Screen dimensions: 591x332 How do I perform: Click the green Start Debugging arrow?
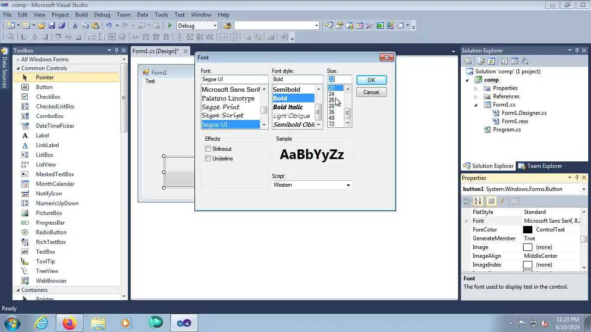click(x=170, y=26)
